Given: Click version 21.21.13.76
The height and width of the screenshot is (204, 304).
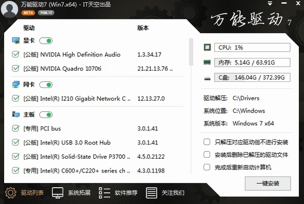Looking at the screenshot, I should click(155, 69).
